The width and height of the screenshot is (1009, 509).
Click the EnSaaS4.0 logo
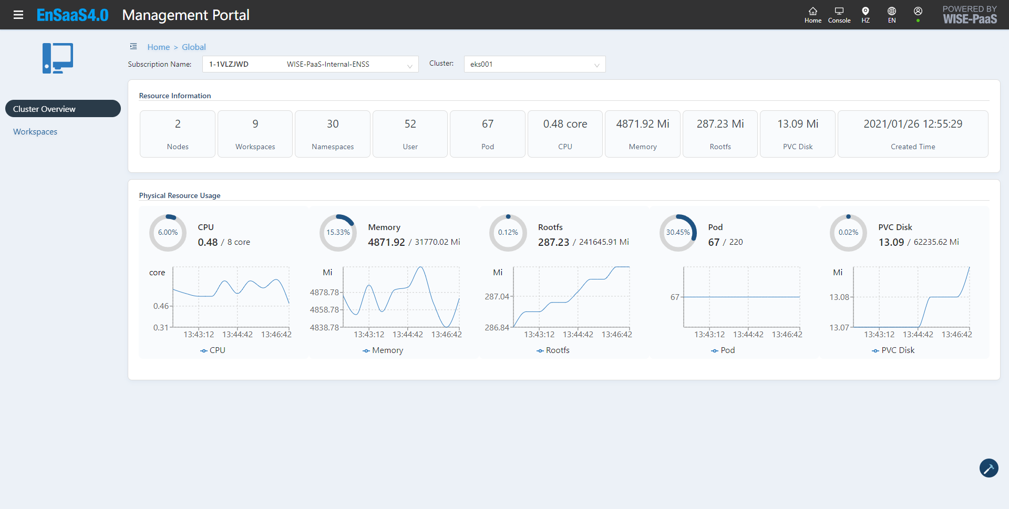73,15
